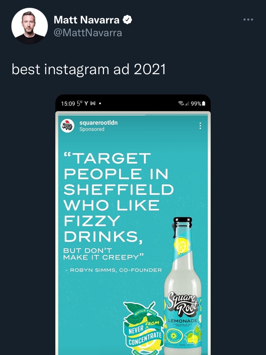The width and height of the screenshot is (266, 355).
Task: Click the 'best instagram ad 2021' tweet text
Action: point(89,69)
